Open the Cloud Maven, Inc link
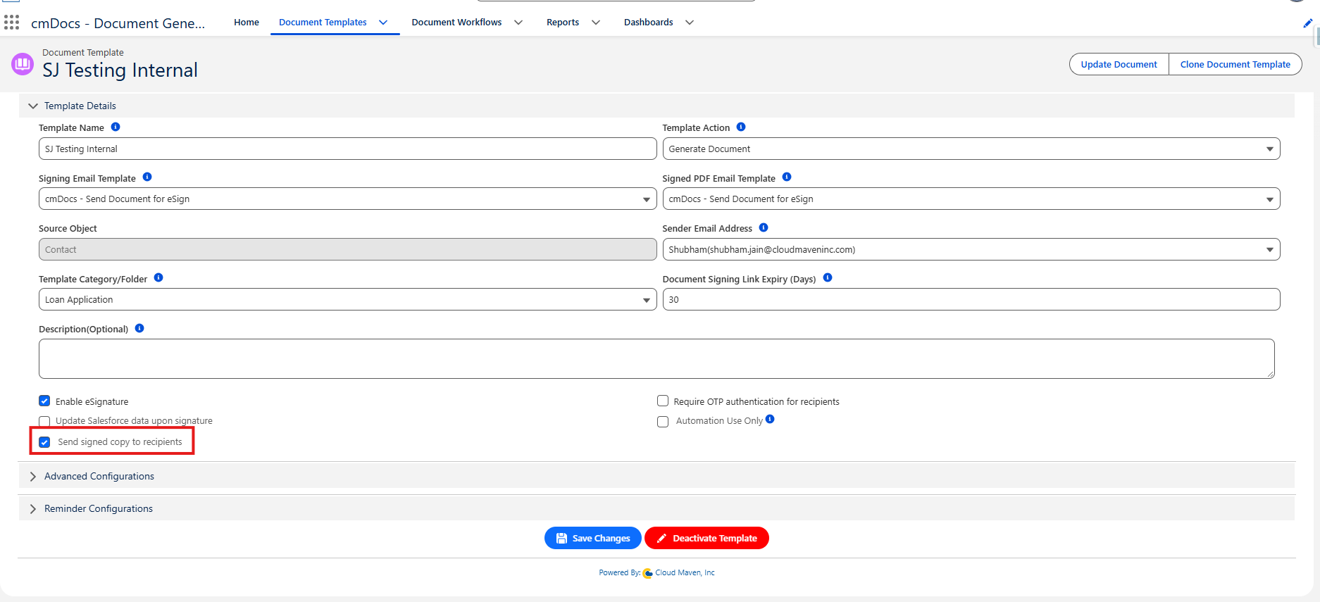Viewport: 1320px width, 602px height. [x=685, y=573]
